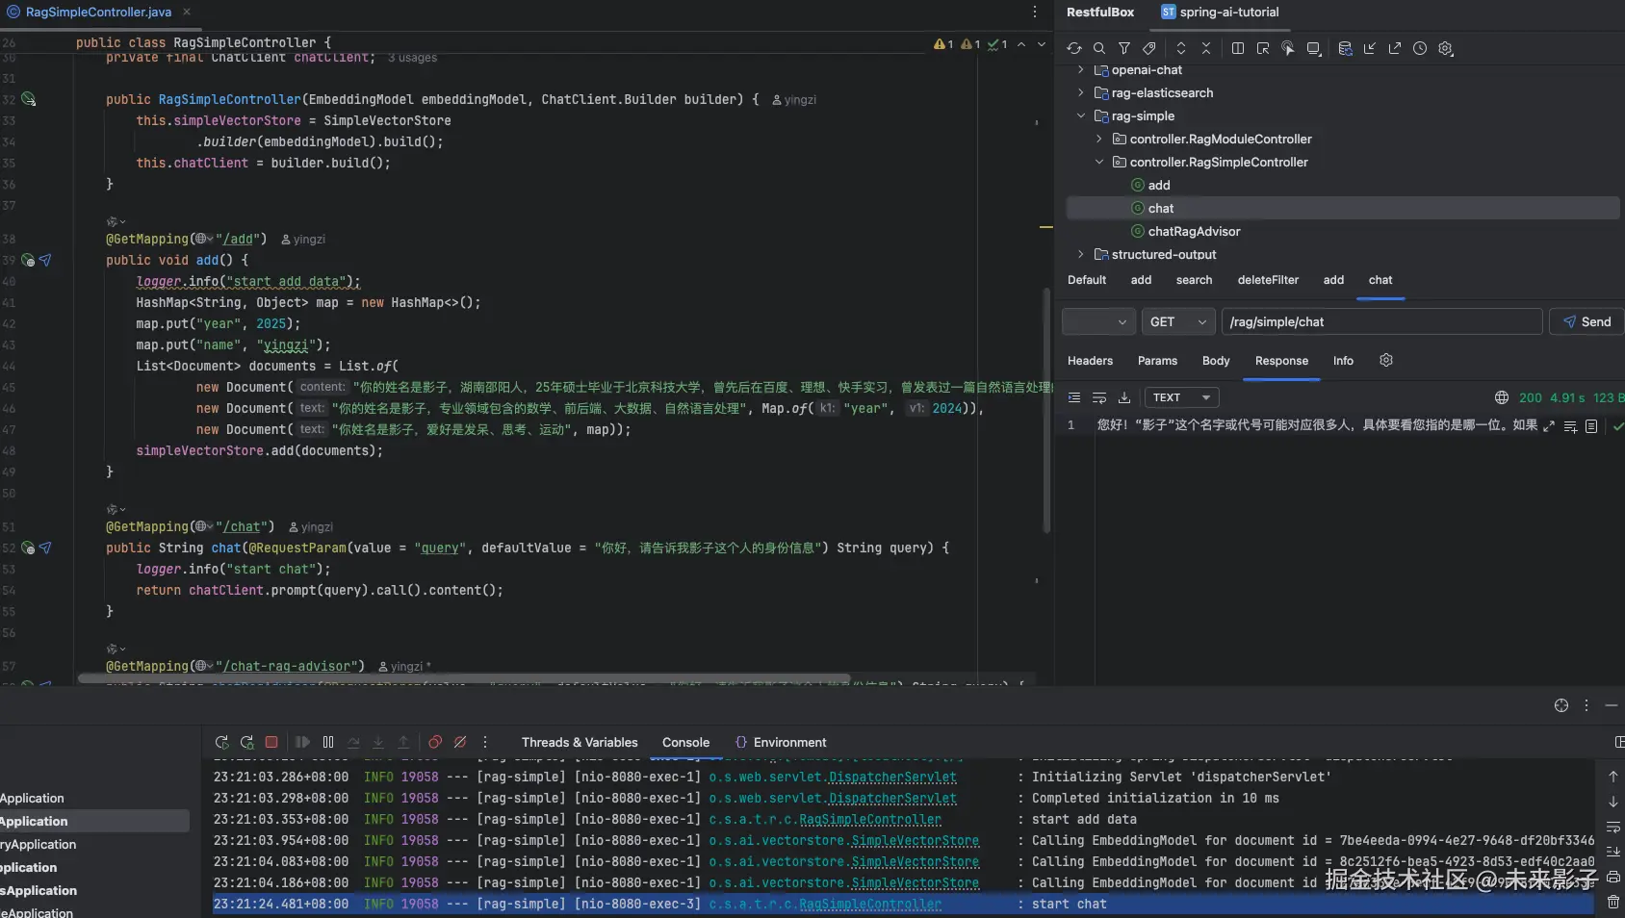
Task: Click the Send button
Action: point(1586,322)
